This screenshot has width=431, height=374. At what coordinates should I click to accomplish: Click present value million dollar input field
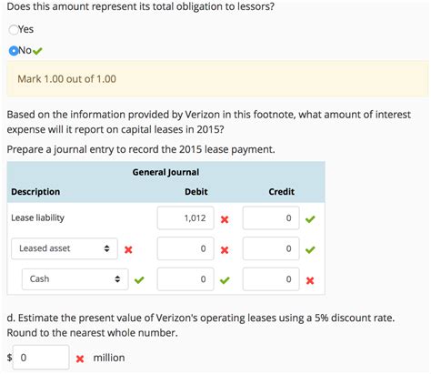click(x=41, y=358)
